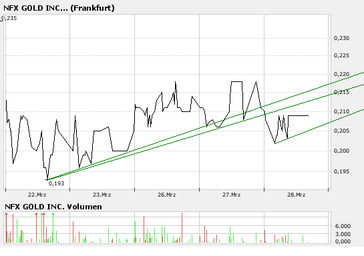
Task: Click the 0,193 low-point annotation
Action: point(56,183)
